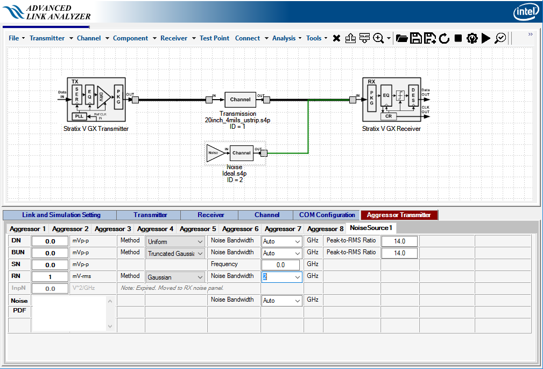The image size is (543, 369).
Task: Click the magnifier with checkmark icon
Action: pyautogui.click(x=500, y=38)
